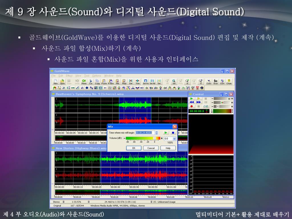This screenshot has height=219, width=292.
Task: Click the New file toolbar icon
Action: point(56,82)
